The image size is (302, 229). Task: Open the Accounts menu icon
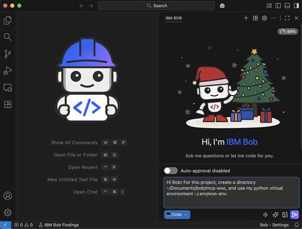tap(8, 196)
